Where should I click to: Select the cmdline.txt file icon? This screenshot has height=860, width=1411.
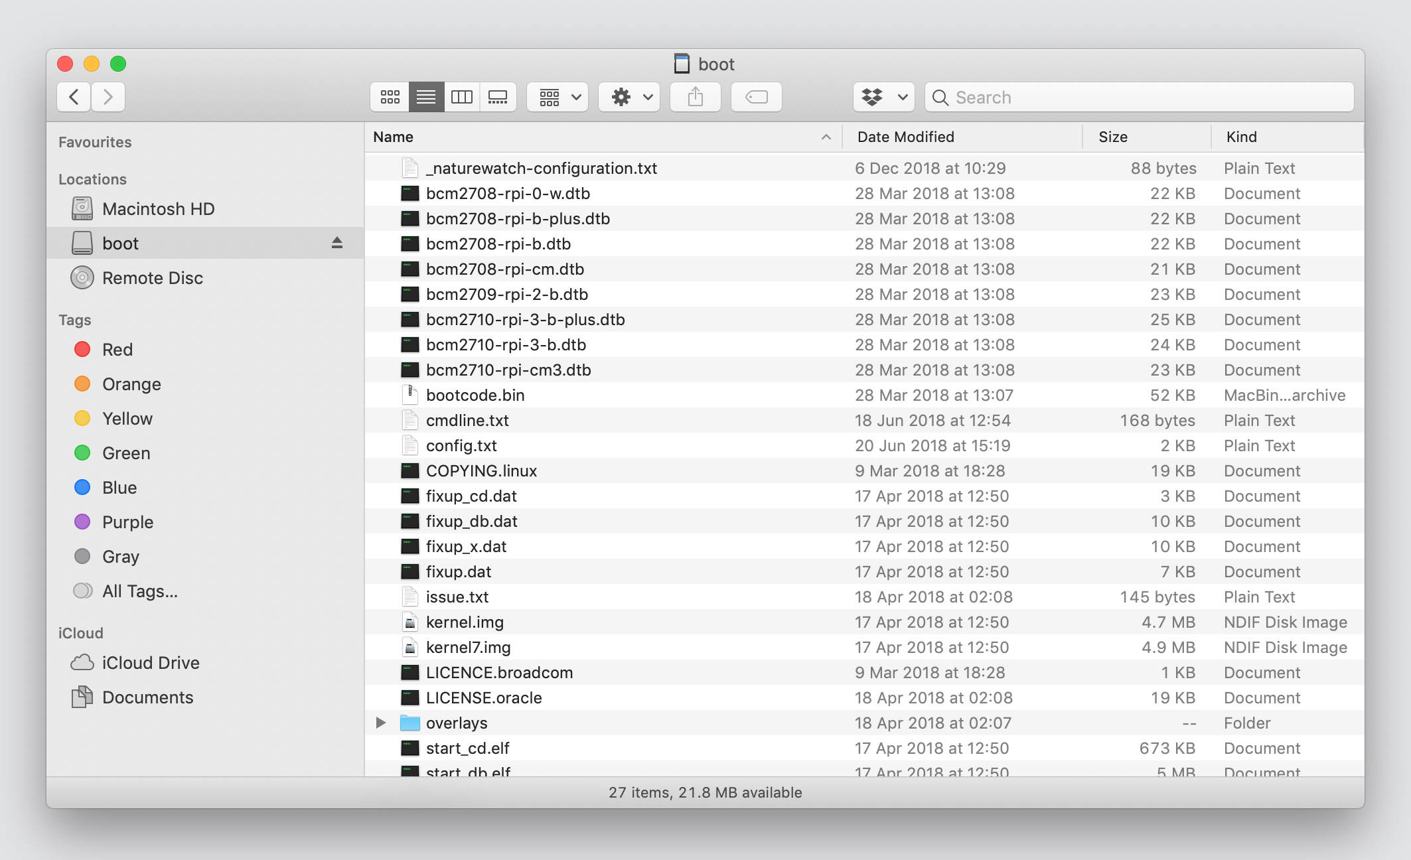tap(410, 420)
